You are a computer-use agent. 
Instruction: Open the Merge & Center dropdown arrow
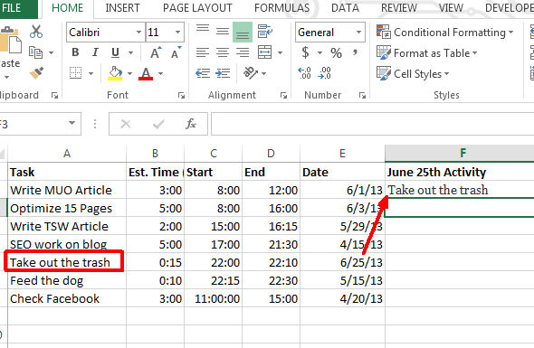280,52
